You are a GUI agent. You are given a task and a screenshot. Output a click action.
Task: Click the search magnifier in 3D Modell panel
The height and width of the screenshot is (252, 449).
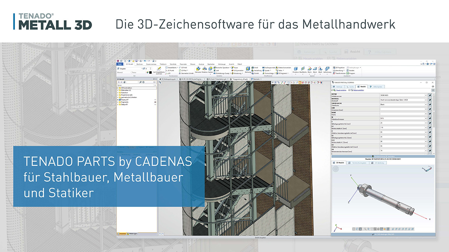tap(140, 82)
